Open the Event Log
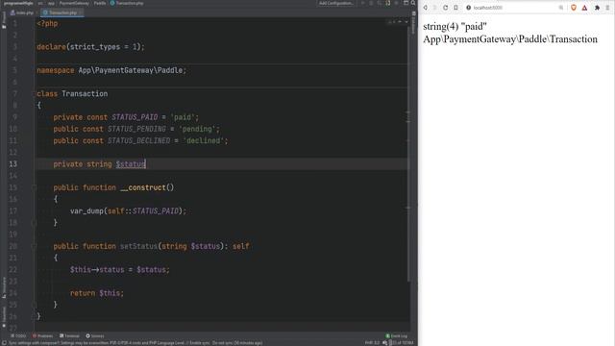This screenshot has width=615, height=346. (x=397, y=335)
